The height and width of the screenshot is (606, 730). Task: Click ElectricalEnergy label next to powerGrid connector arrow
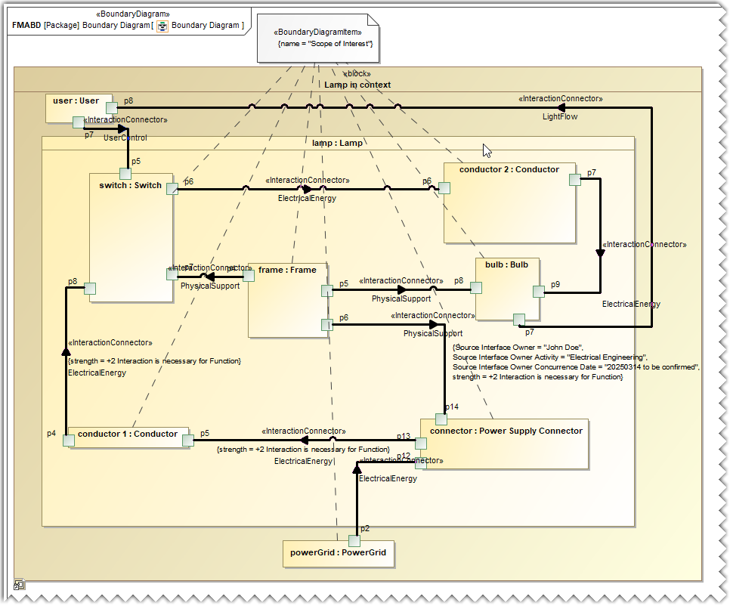(x=388, y=478)
